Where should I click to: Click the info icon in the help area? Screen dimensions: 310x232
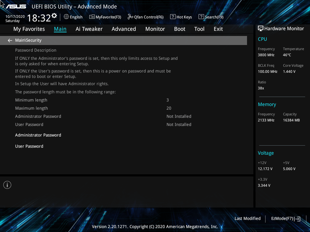[7, 185]
